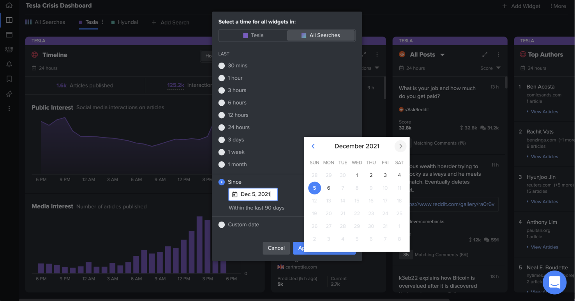Click Cancel in the time dialog
575x302 pixels.
276,248
